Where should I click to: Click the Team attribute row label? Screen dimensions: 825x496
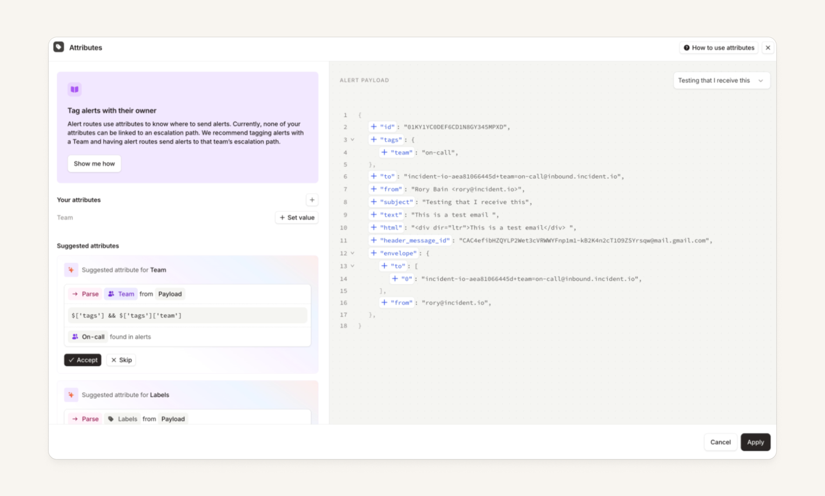(x=65, y=218)
